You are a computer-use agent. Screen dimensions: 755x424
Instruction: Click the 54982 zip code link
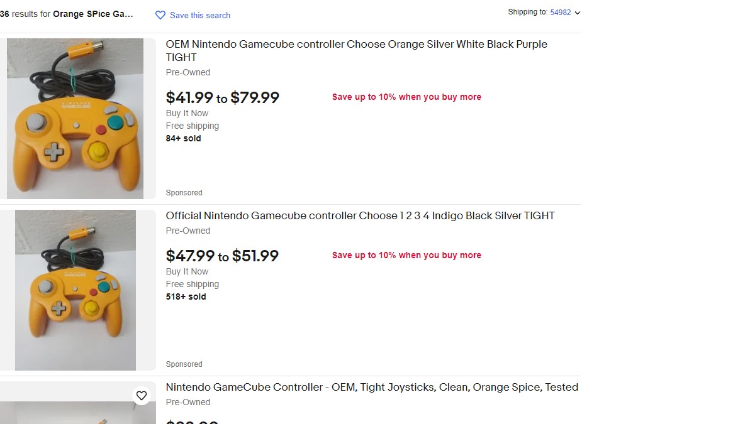(560, 13)
